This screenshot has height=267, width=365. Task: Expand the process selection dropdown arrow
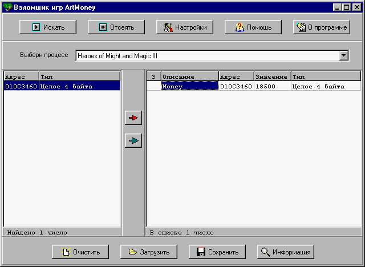(x=343, y=55)
